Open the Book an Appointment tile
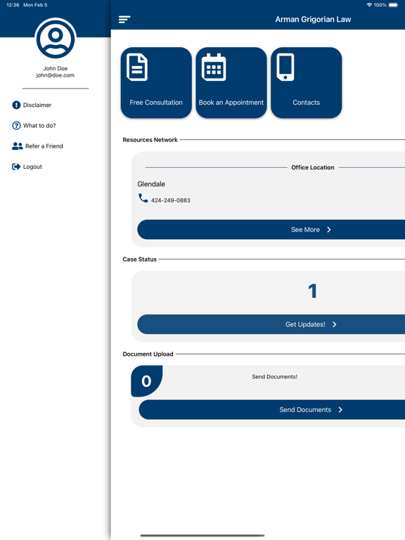 231,83
